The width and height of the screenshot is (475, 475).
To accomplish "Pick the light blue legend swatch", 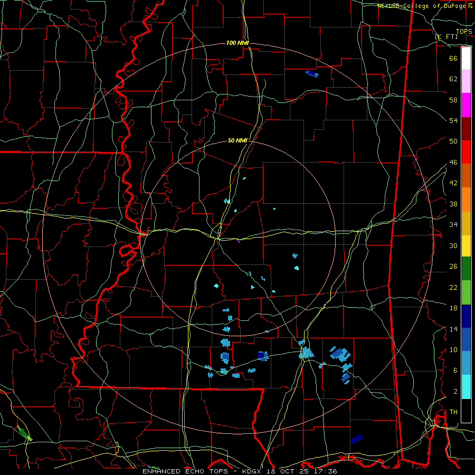I will tap(466, 363).
